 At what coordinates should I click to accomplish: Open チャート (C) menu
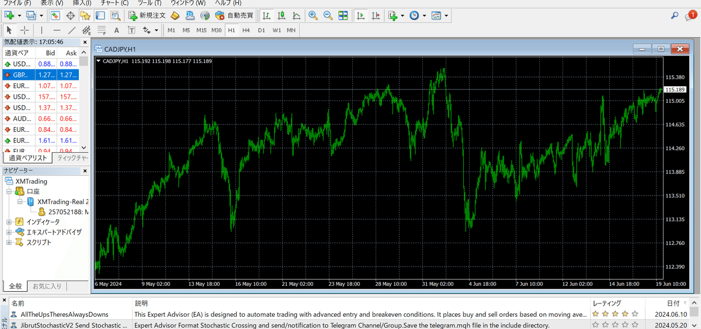pyautogui.click(x=114, y=3)
